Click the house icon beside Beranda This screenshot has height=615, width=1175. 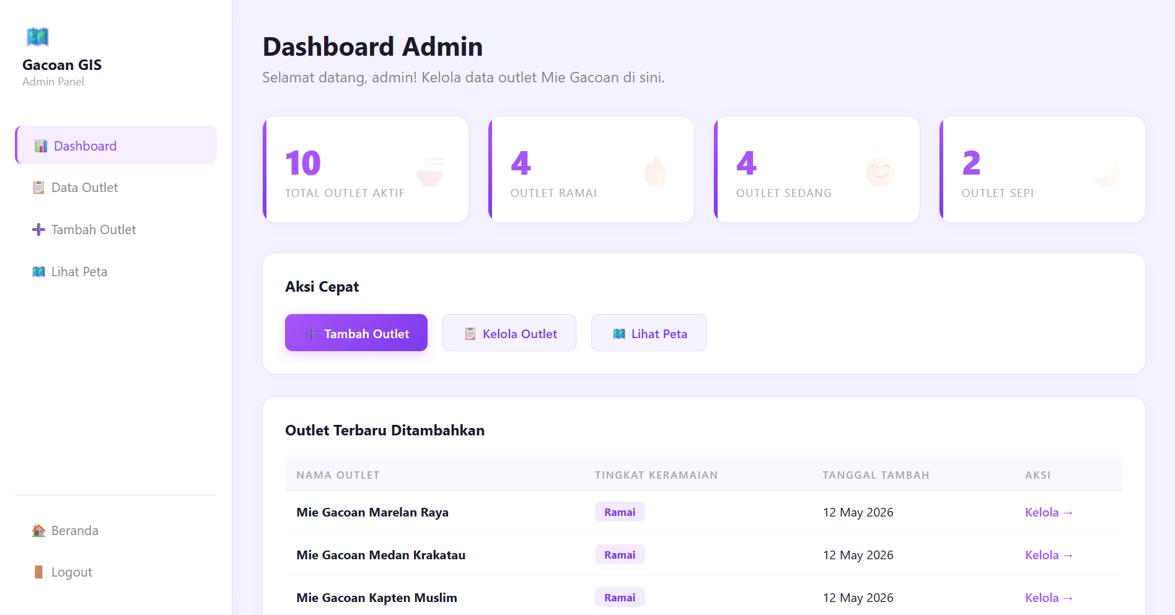click(x=38, y=531)
